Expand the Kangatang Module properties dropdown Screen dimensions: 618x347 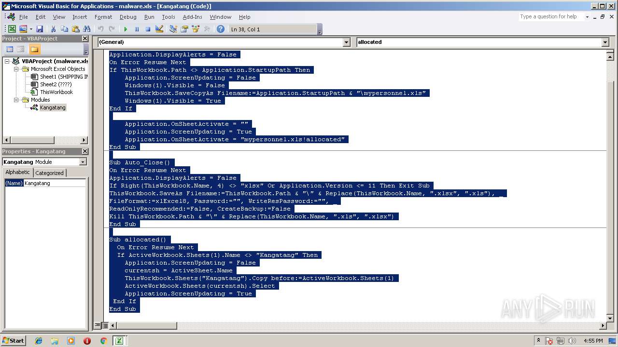point(83,162)
